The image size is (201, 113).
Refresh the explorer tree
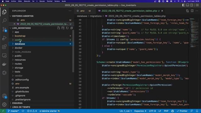[67, 28]
